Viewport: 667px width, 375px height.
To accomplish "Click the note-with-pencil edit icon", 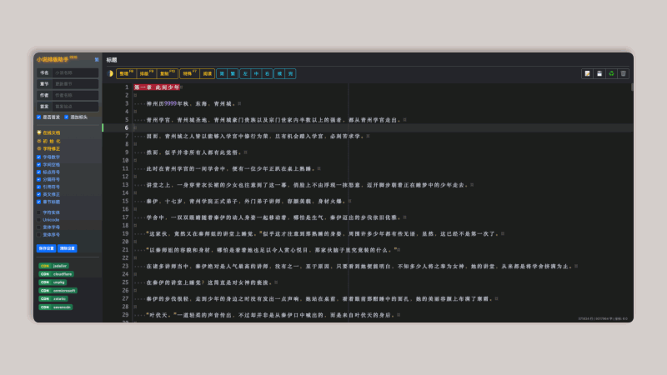I will click(588, 73).
